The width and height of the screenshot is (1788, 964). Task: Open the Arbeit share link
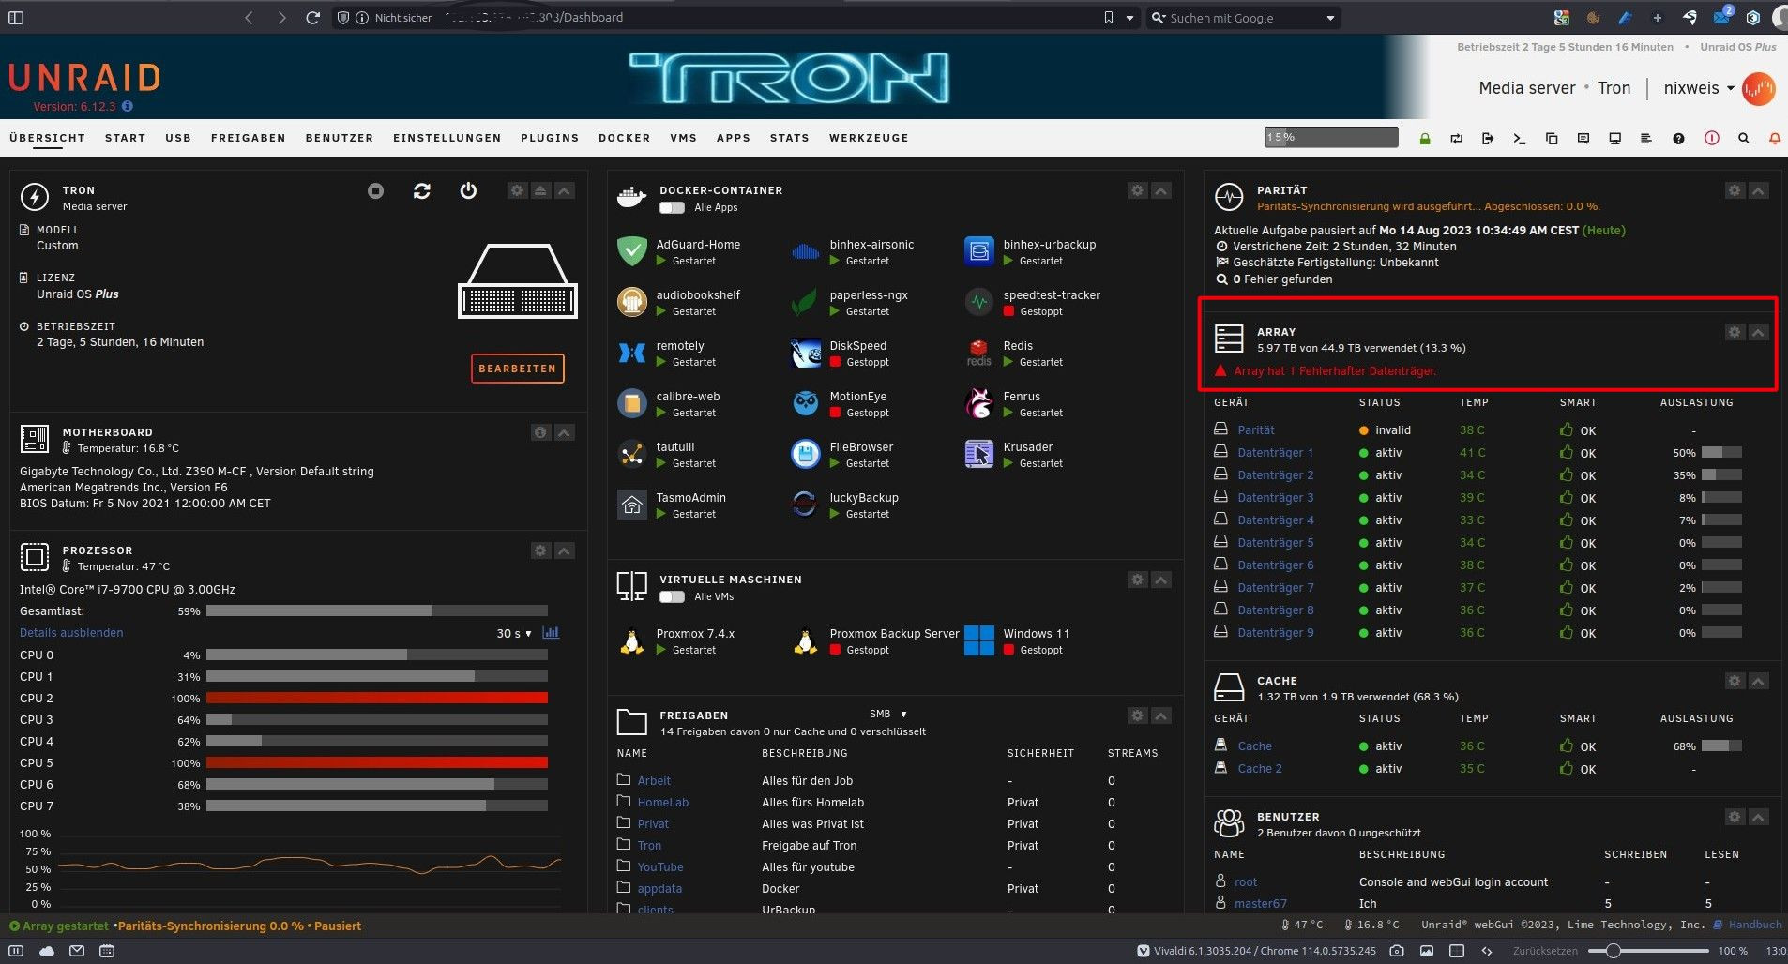654,781
